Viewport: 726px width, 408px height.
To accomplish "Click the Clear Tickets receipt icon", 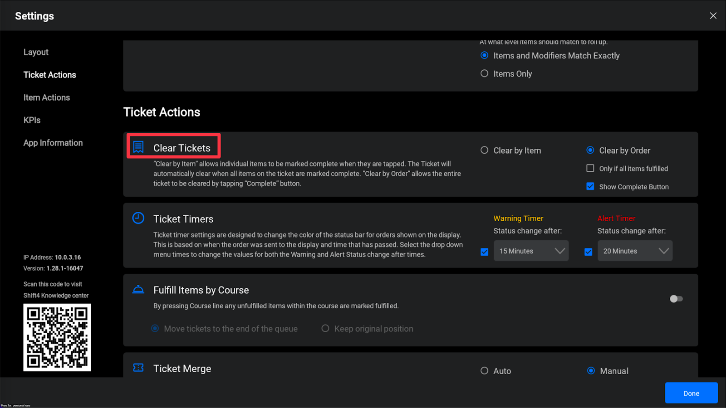I will point(138,147).
